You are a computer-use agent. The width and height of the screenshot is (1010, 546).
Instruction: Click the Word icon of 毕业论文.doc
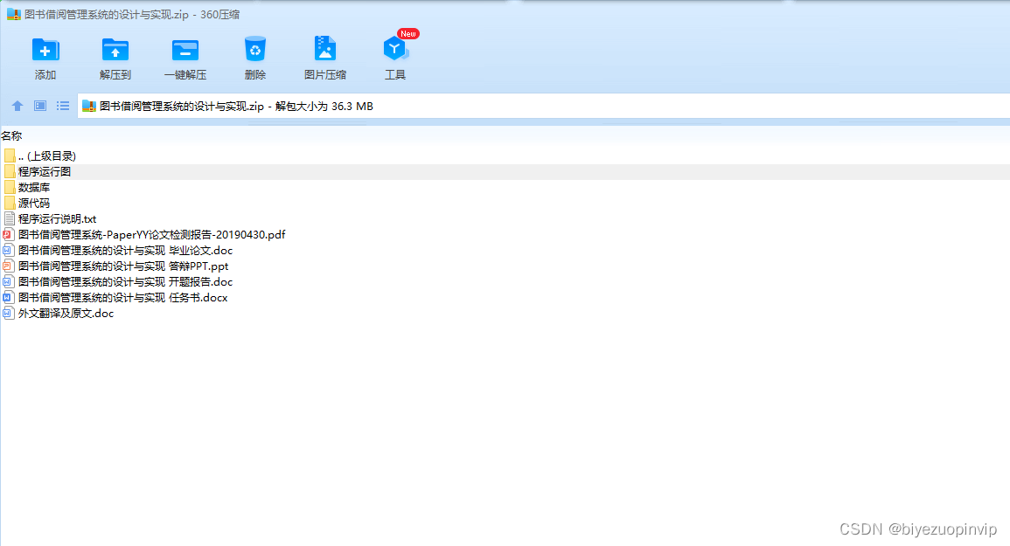pyautogui.click(x=8, y=251)
